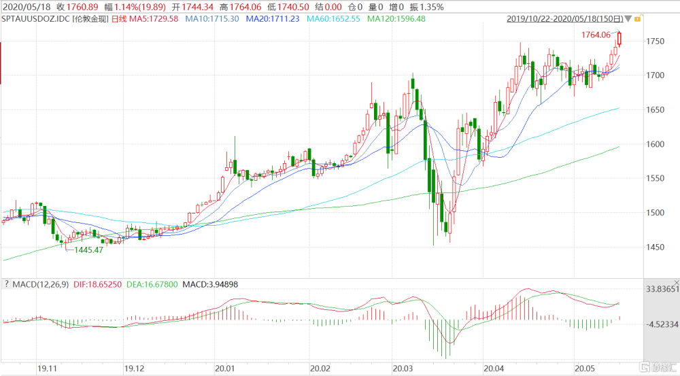
Task: Open the 2019/10/22-2020/05/18(150日) date range link
Action: click(x=565, y=19)
